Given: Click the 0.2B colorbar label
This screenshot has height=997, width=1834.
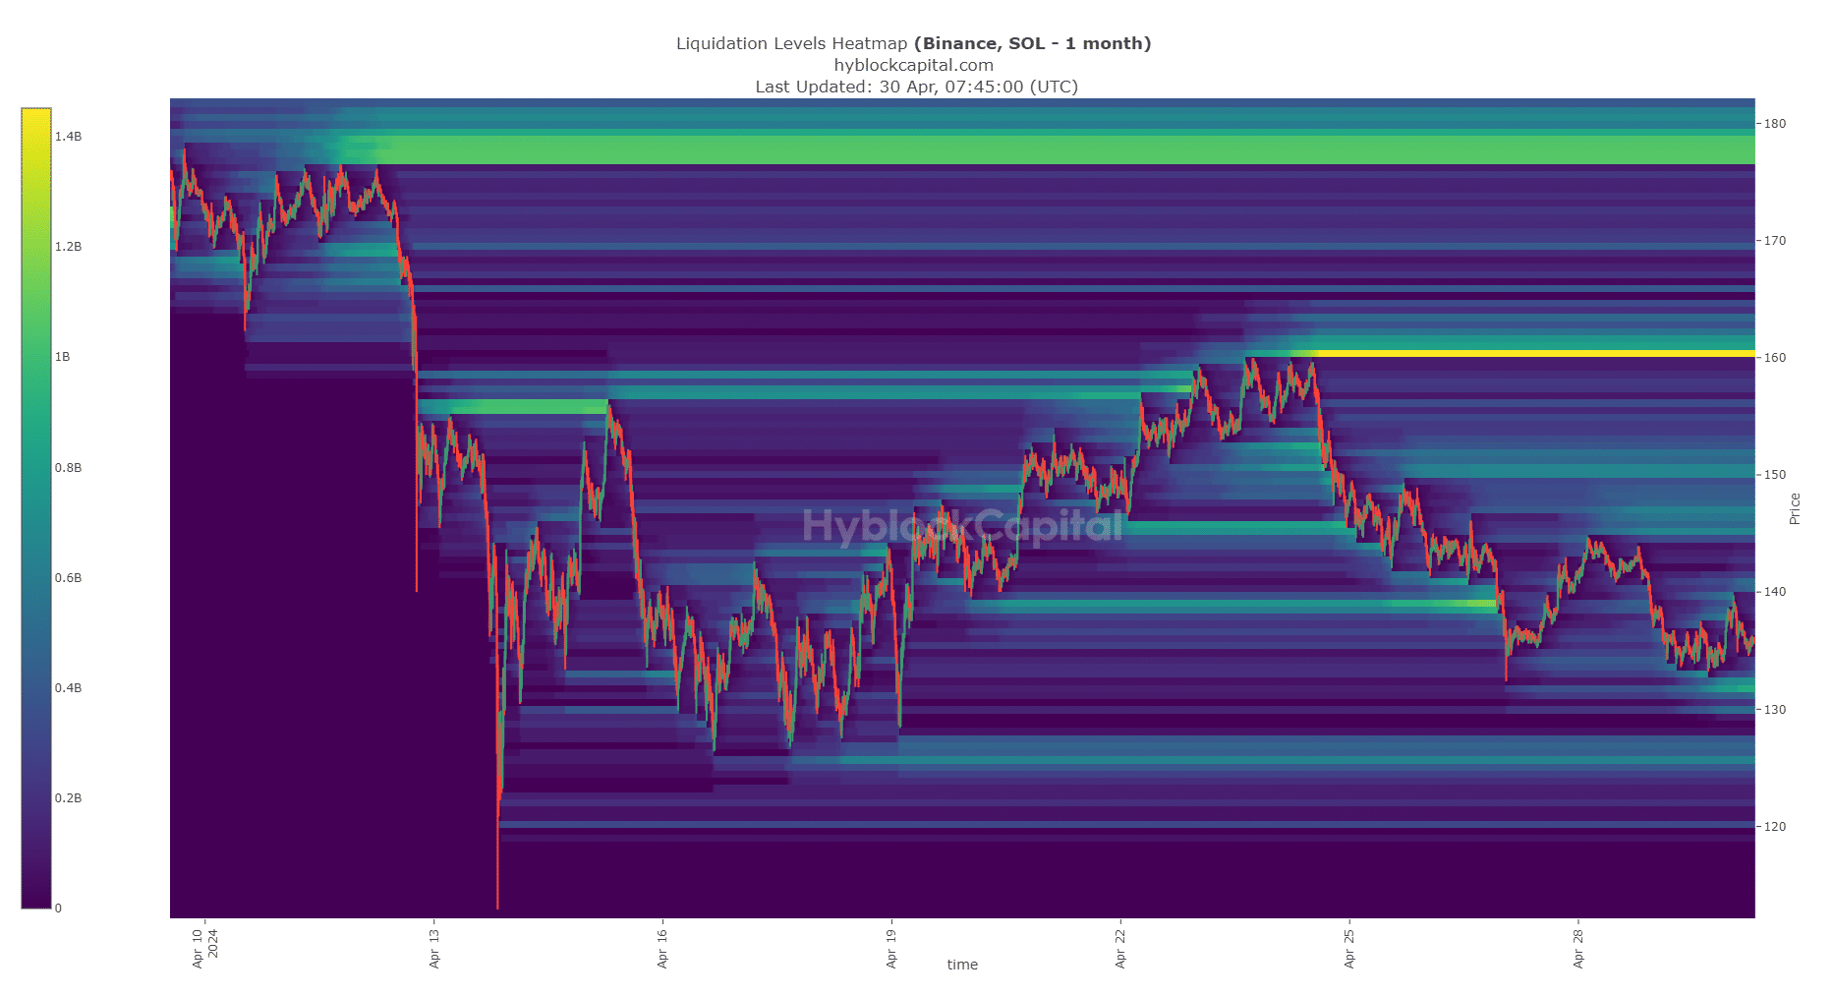Looking at the screenshot, I should pos(68,797).
